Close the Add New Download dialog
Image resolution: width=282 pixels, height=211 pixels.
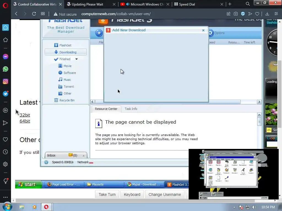click(203, 30)
